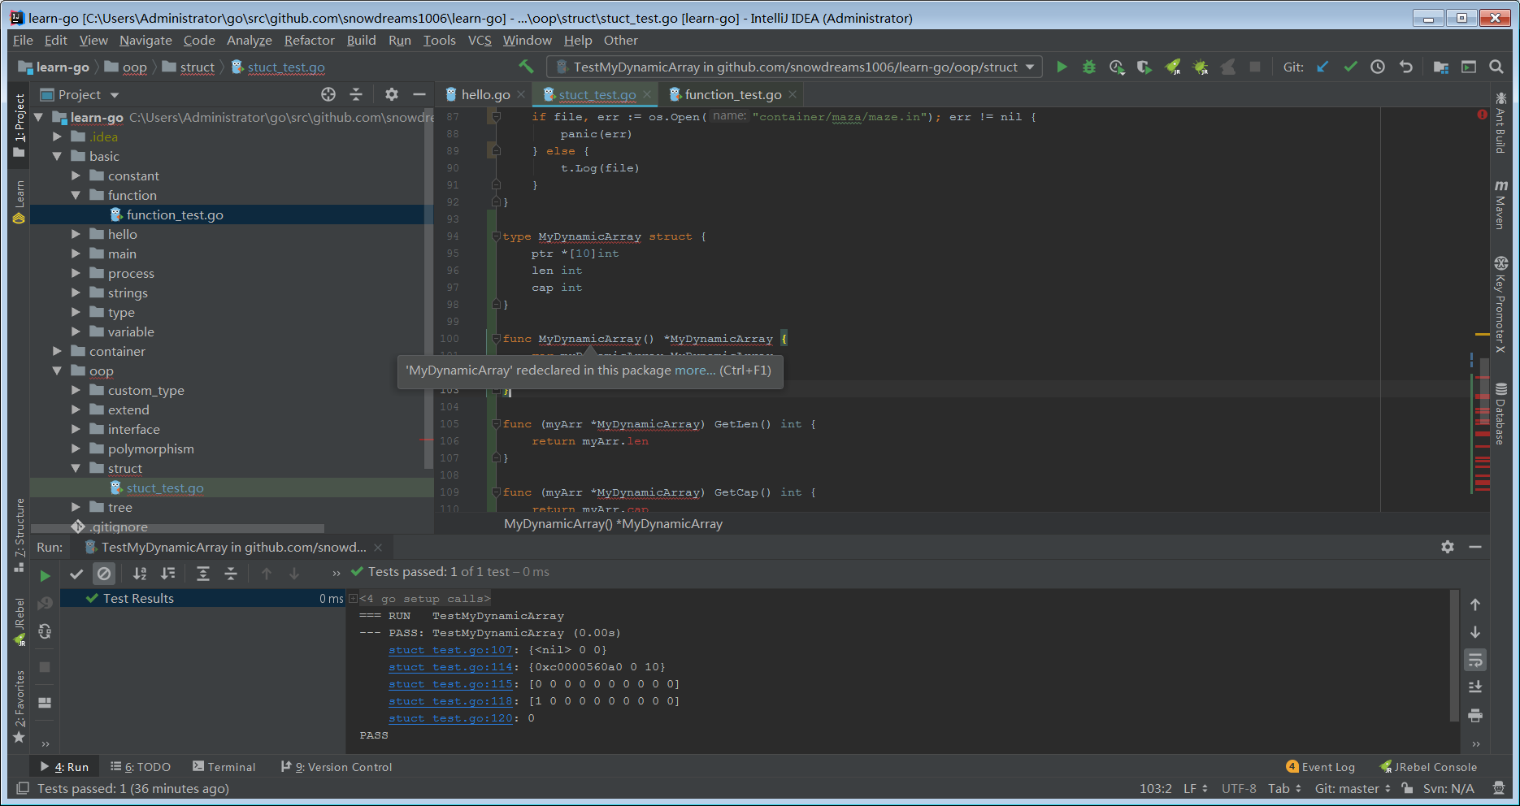Launch the application with JRebel

click(1173, 67)
